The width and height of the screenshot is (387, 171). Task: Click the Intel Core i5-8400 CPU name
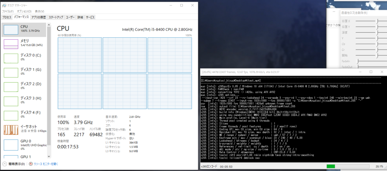pyautogui.click(x=157, y=29)
